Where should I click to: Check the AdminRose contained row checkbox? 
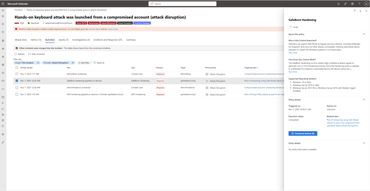17,74
